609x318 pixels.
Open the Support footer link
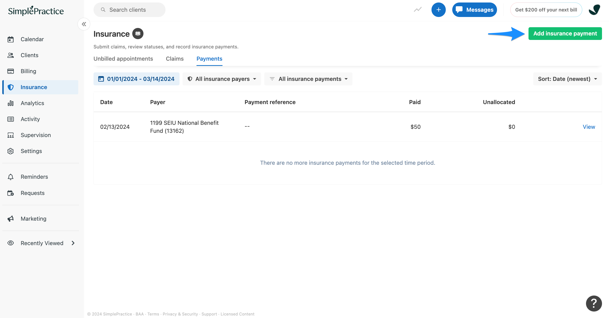coord(209,314)
